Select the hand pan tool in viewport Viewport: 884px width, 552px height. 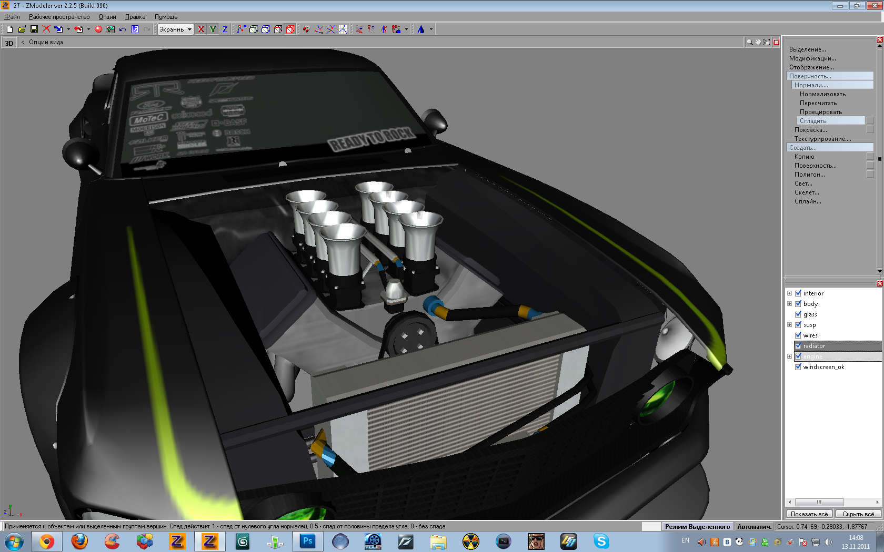758,42
